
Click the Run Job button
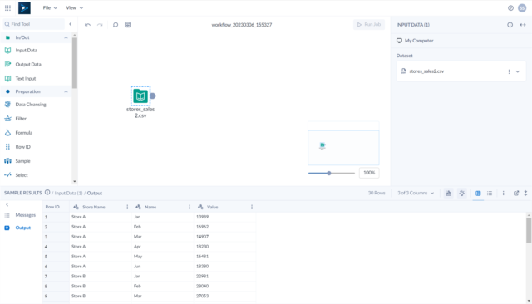pyautogui.click(x=369, y=24)
